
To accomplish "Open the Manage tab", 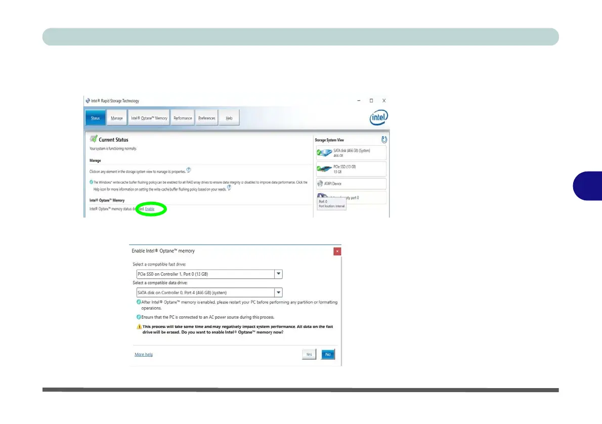I will 117,118.
